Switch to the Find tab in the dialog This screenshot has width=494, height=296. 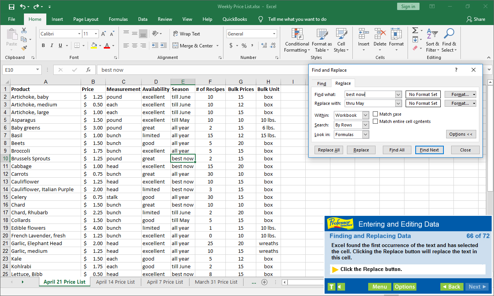tap(321, 83)
